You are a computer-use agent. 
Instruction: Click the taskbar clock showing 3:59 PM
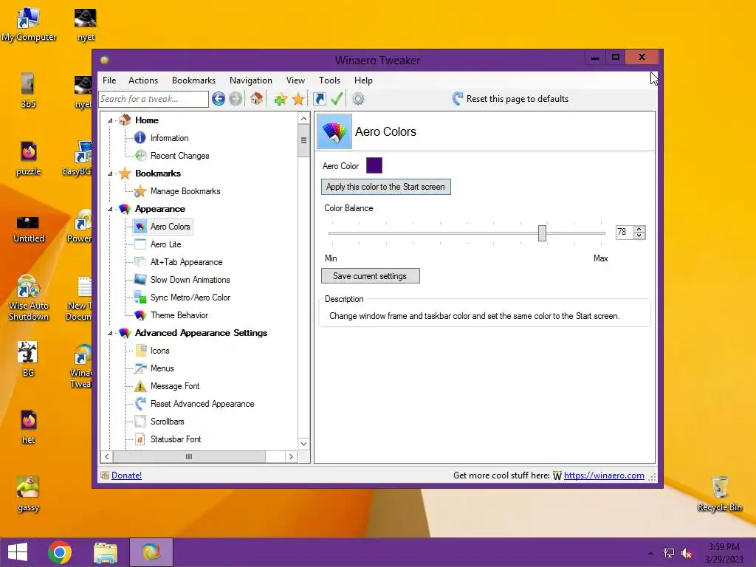coord(724,553)
